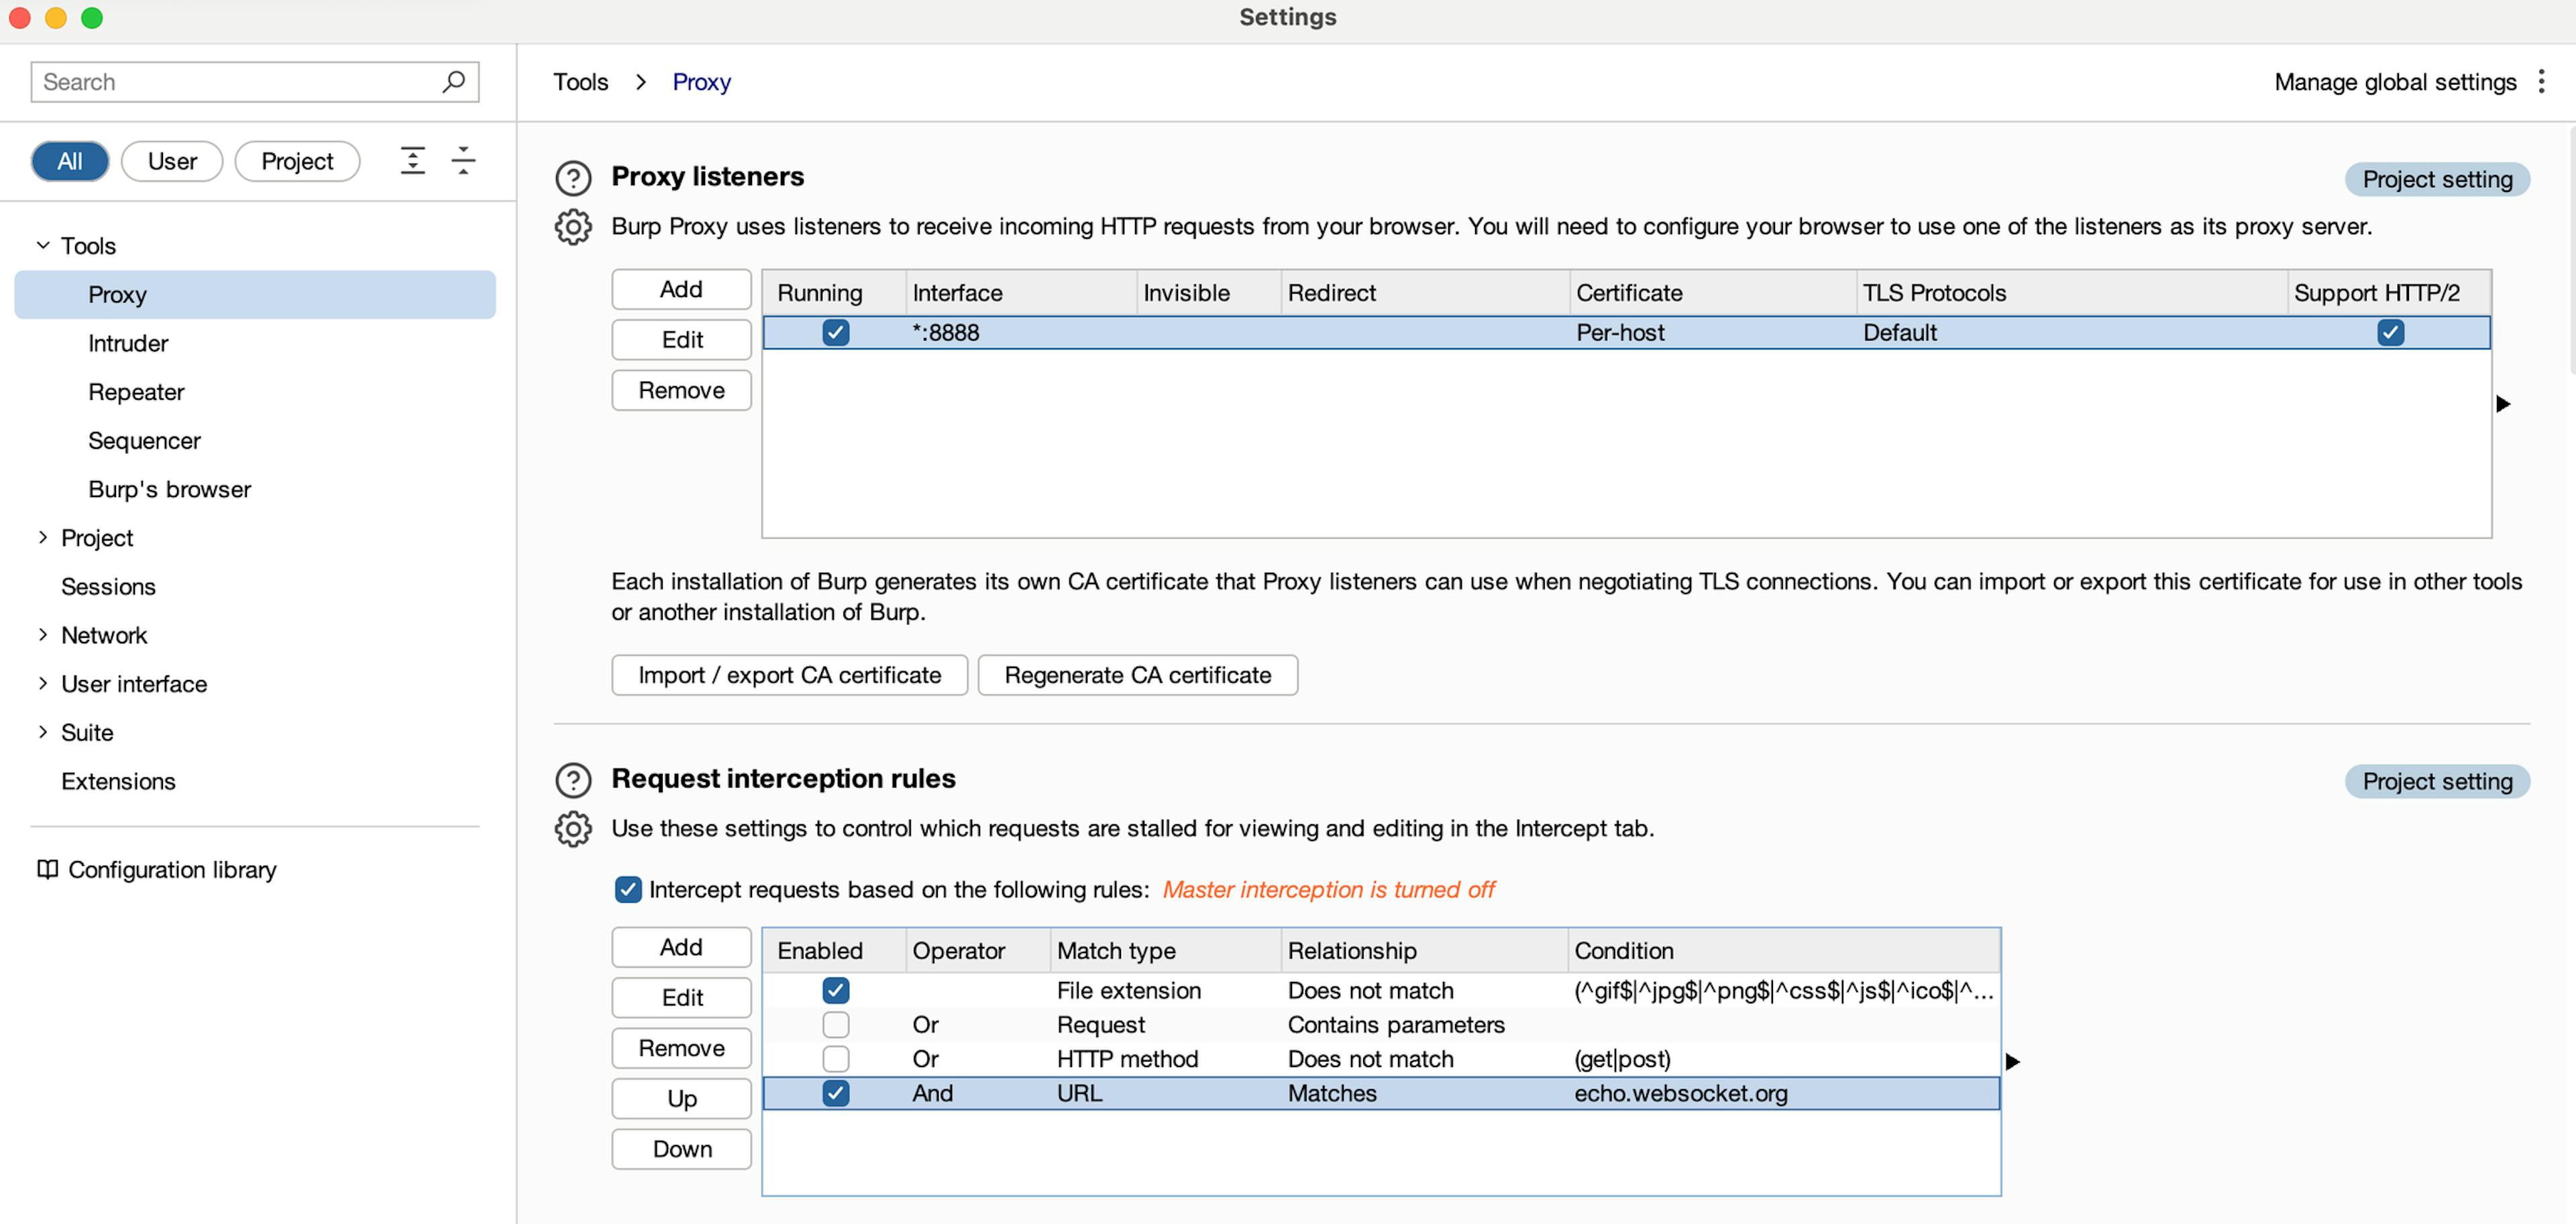Uncheck Intercept requests based on following rules

[x=627, y=889]
